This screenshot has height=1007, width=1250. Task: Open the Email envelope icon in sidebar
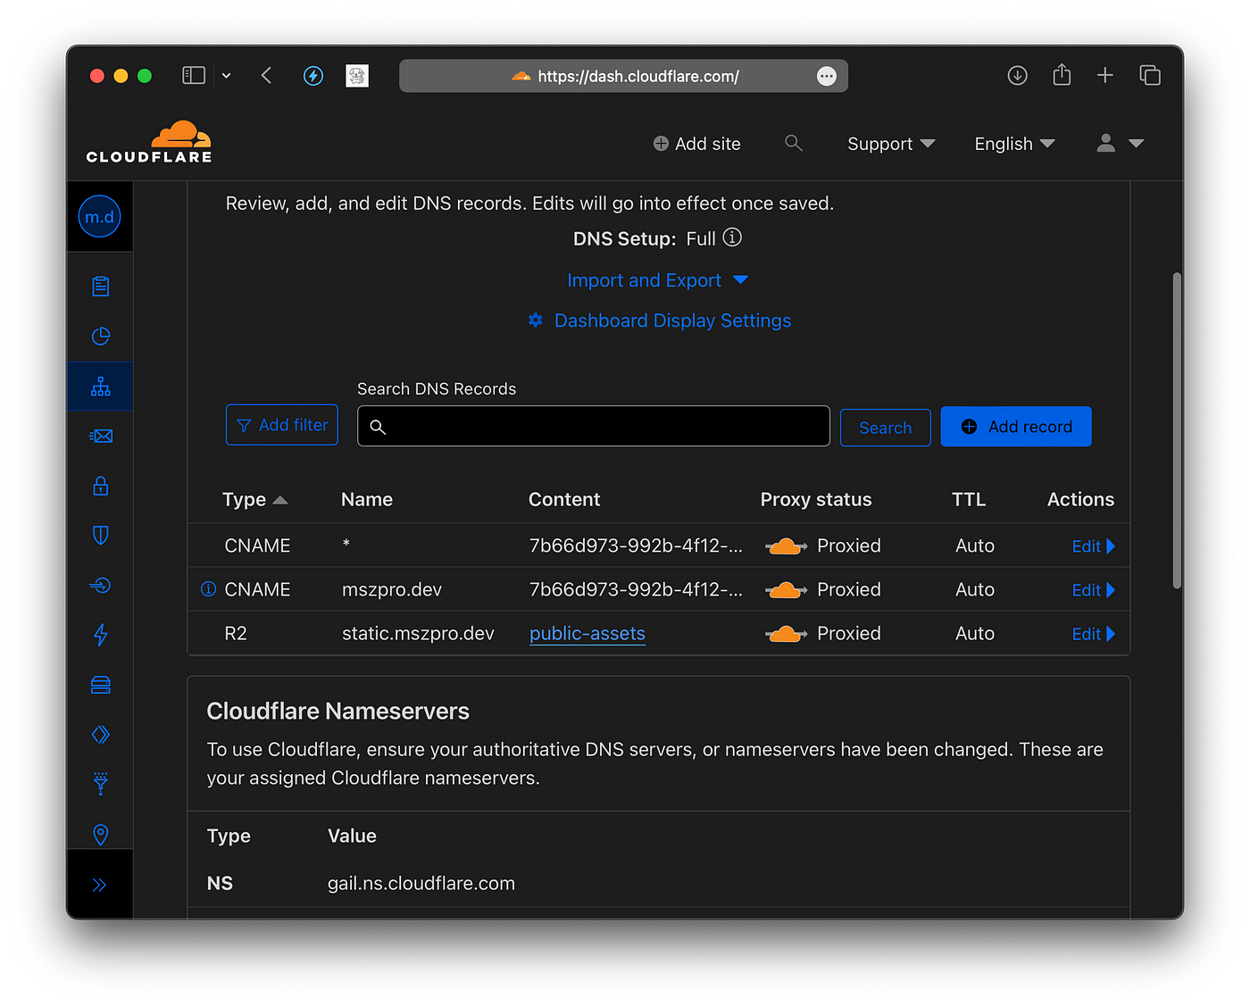coord(100,437)
